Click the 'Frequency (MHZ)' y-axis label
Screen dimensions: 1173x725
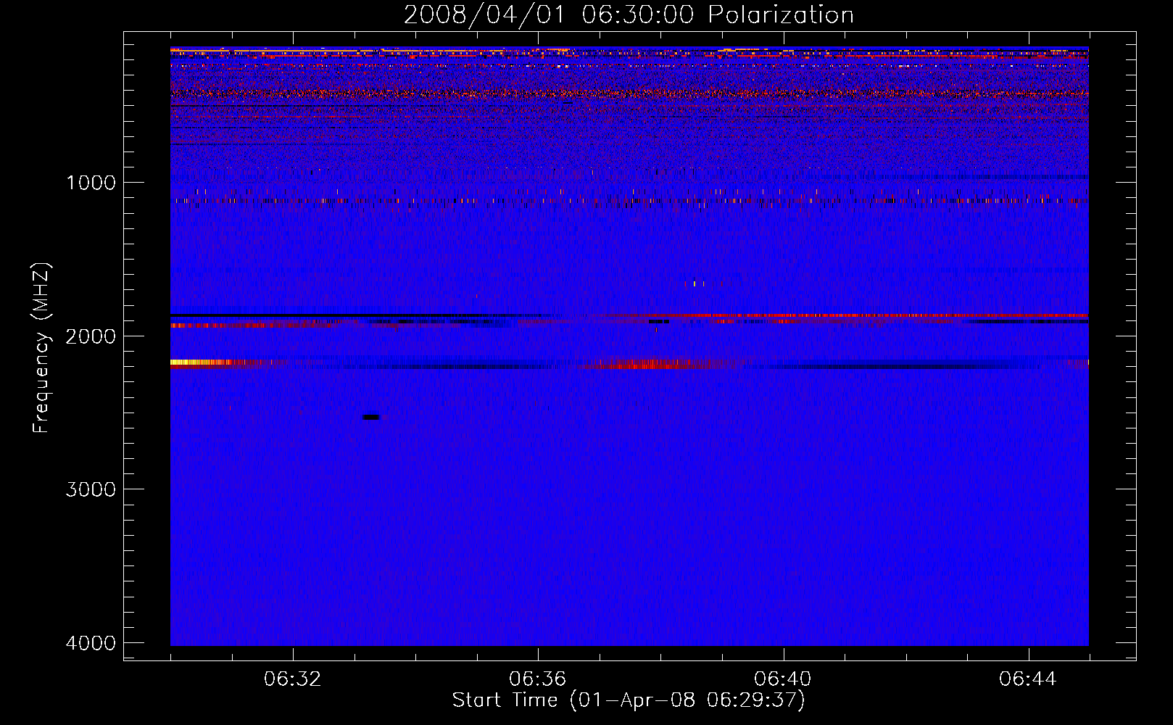pyautogui.click(x=41, y=348)
